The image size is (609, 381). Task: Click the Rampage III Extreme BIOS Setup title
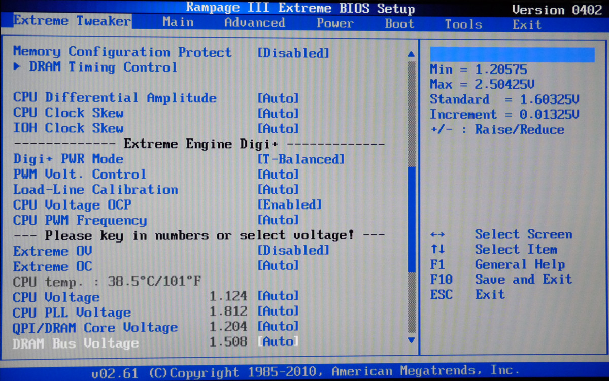pyautogui.click(x=300, y=8)
